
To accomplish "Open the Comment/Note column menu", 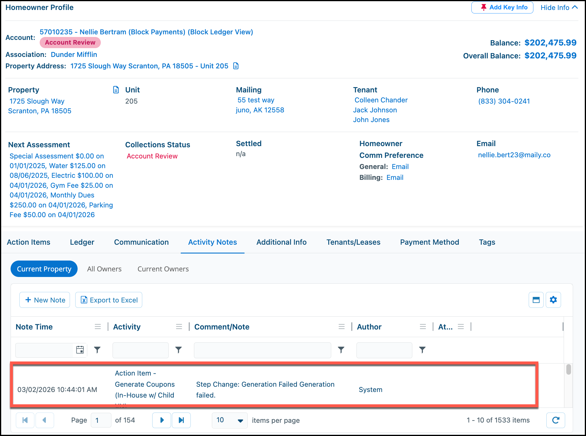I will [x=341, y=327].
